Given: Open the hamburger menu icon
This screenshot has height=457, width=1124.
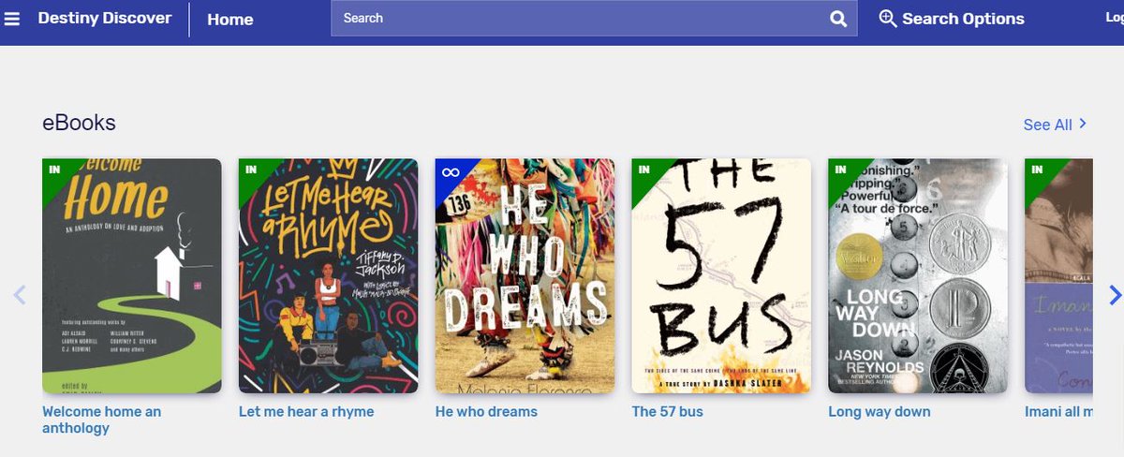Looking at the screenshot, I should [x=12, y=19].
